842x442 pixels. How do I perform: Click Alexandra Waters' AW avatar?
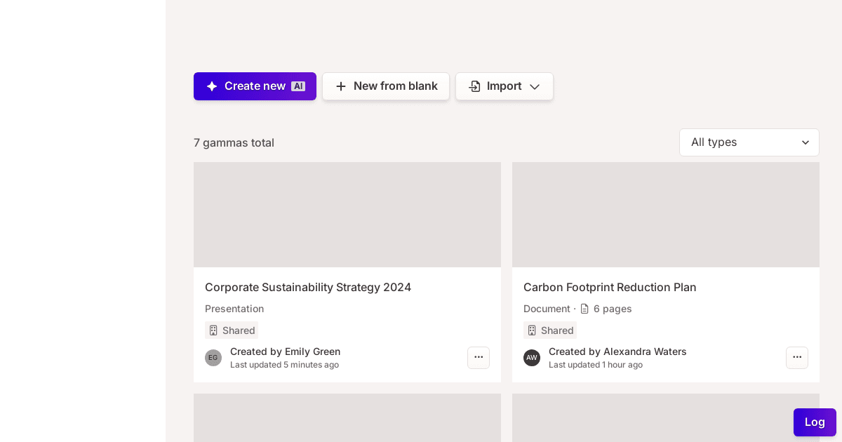click(532, 358)
